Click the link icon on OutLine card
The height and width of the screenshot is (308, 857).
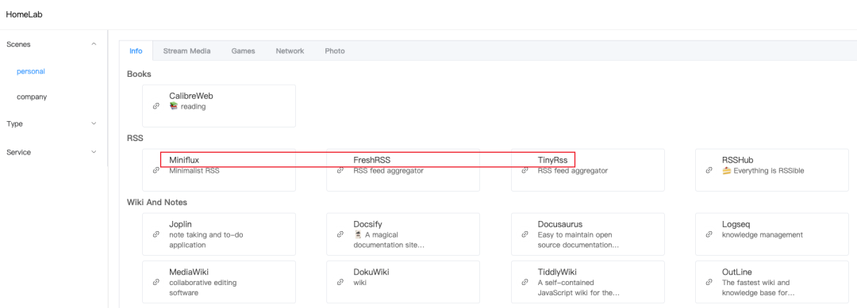(709, 283)
